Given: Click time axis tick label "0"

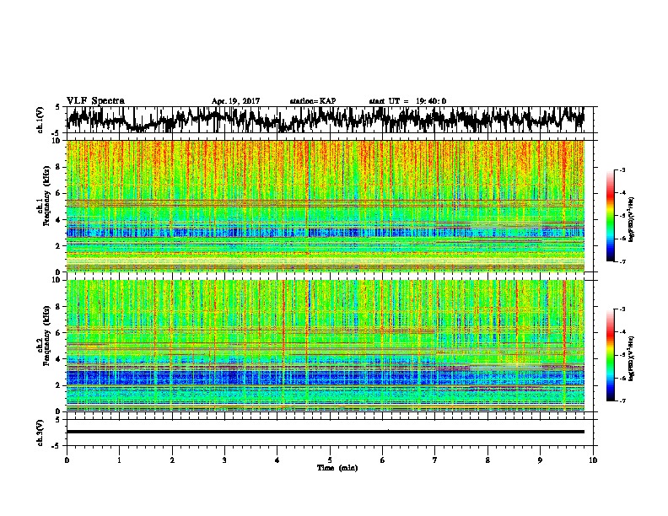Looking at the screenshot, I should [67, 460].
